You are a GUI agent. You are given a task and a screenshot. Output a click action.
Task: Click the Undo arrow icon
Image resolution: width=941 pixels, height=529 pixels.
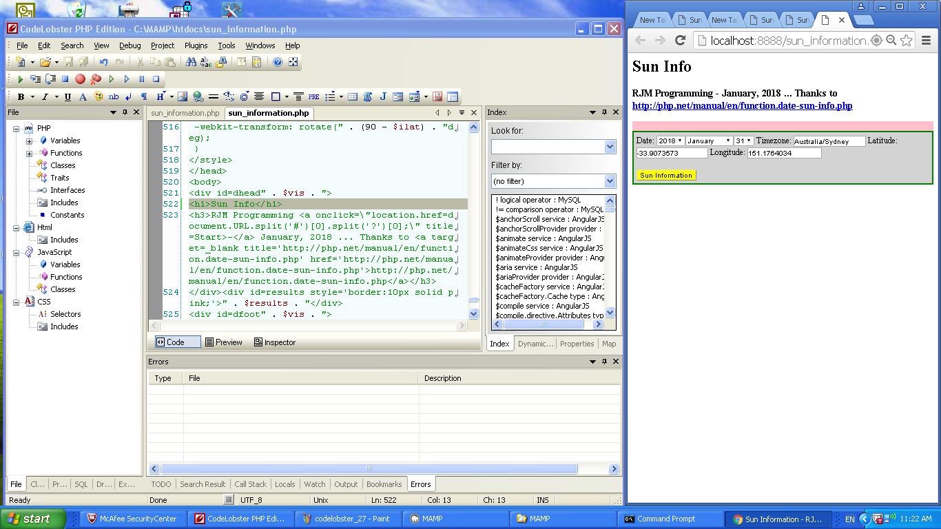tap(104, 62)
